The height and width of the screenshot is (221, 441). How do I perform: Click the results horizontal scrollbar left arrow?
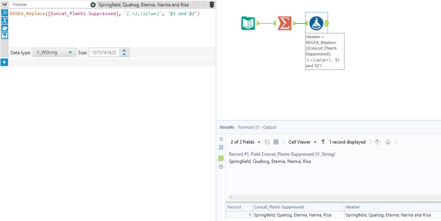(231, 198)
